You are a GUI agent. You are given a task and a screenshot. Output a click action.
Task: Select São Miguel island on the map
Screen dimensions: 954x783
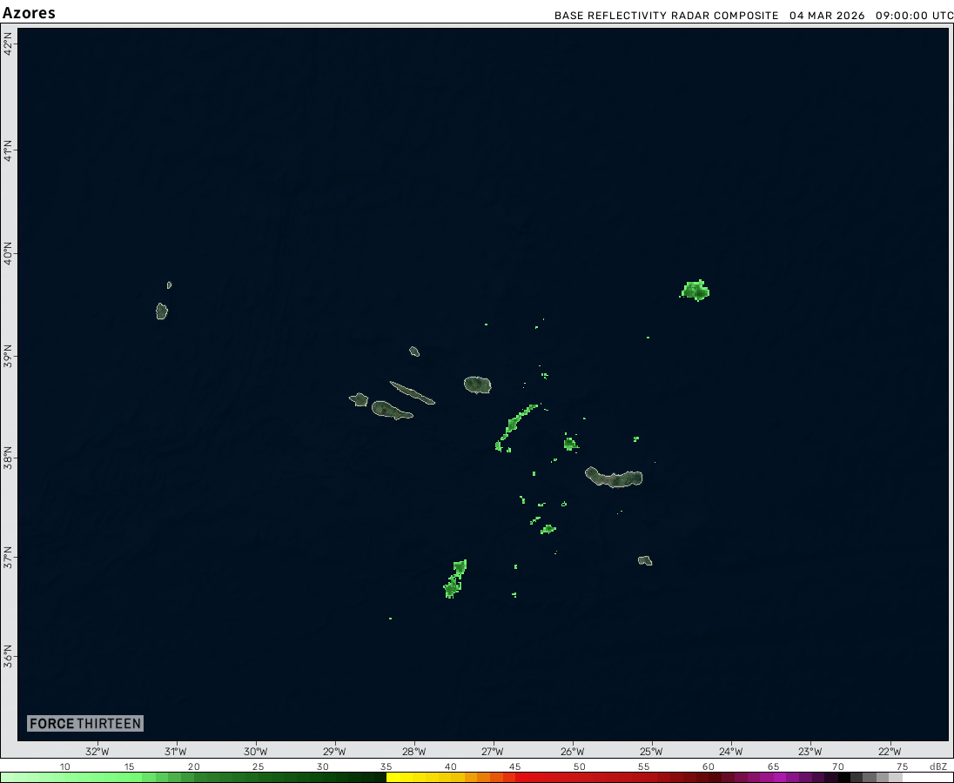(615, 478)
